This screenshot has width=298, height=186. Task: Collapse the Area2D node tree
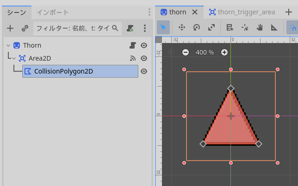(14, 58)
